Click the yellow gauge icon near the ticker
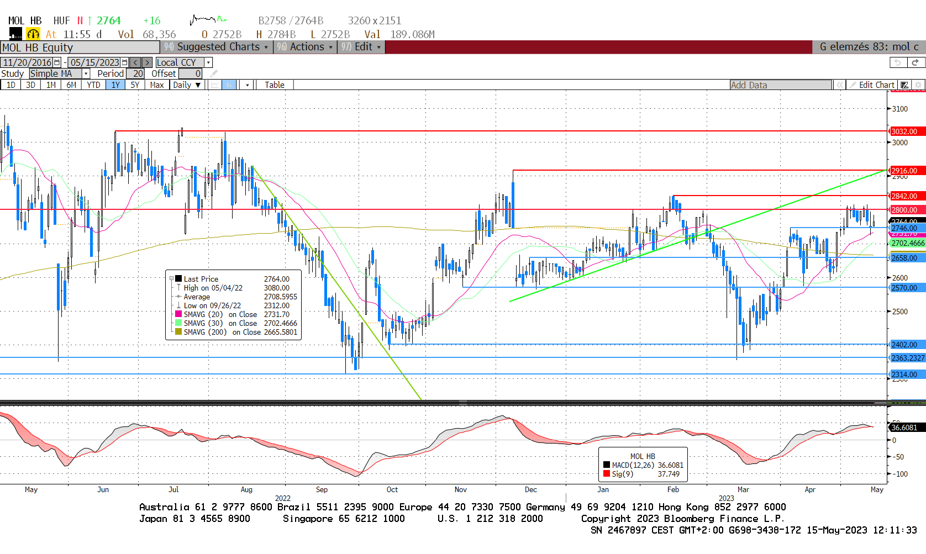 (33, 34)
